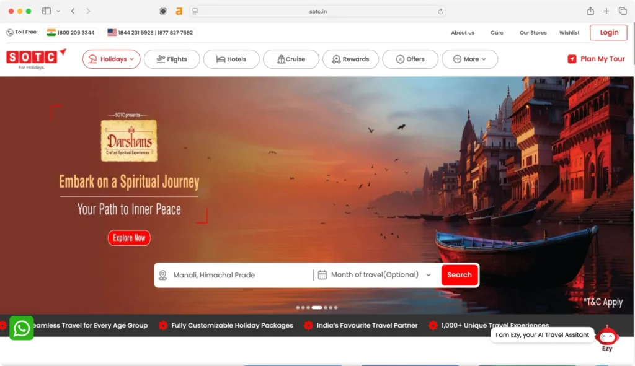Open the Cruise ship icon
The height and width of the screenshot is (366, 635).
(282, 59)
